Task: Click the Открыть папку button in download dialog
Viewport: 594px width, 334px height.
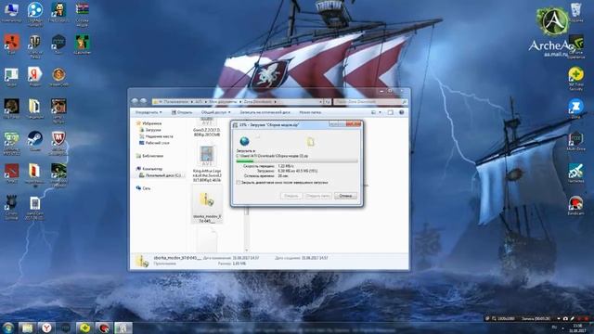Action: click(317, 196)
